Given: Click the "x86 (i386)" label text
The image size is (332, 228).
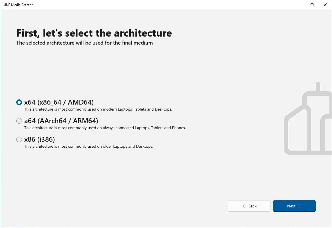Looking at the screenshot, I should [x=39, y=139].
